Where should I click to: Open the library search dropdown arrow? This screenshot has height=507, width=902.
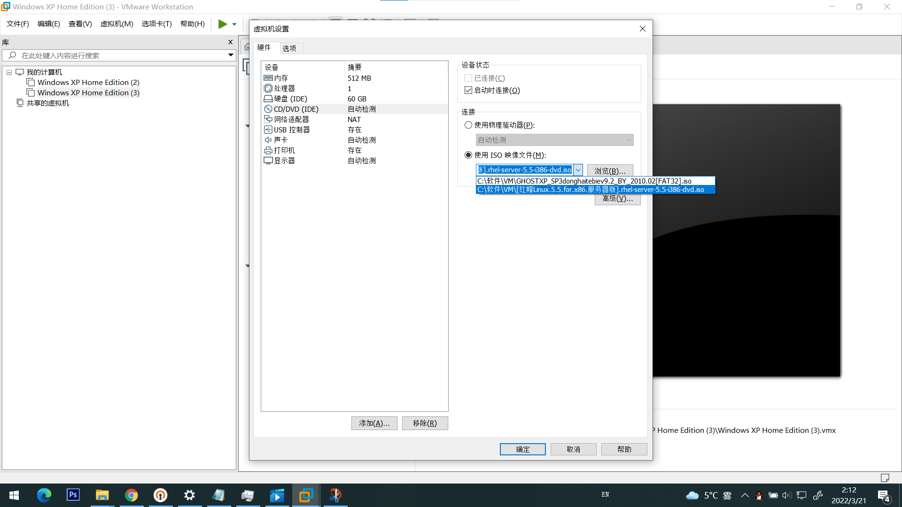[x=231, y=55]
